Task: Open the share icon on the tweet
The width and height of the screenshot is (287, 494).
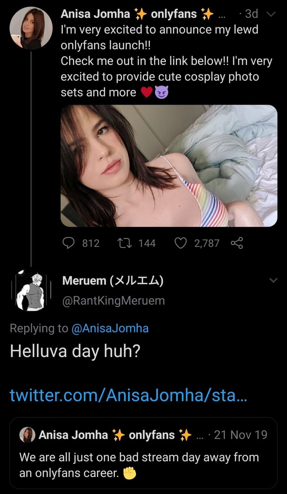Action: 236,243
